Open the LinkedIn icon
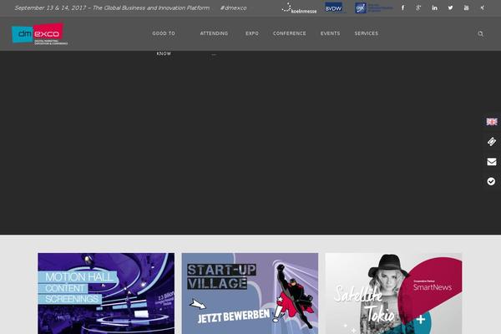The width and height of the screenshot is (501, 334). (x=434, y=8)
